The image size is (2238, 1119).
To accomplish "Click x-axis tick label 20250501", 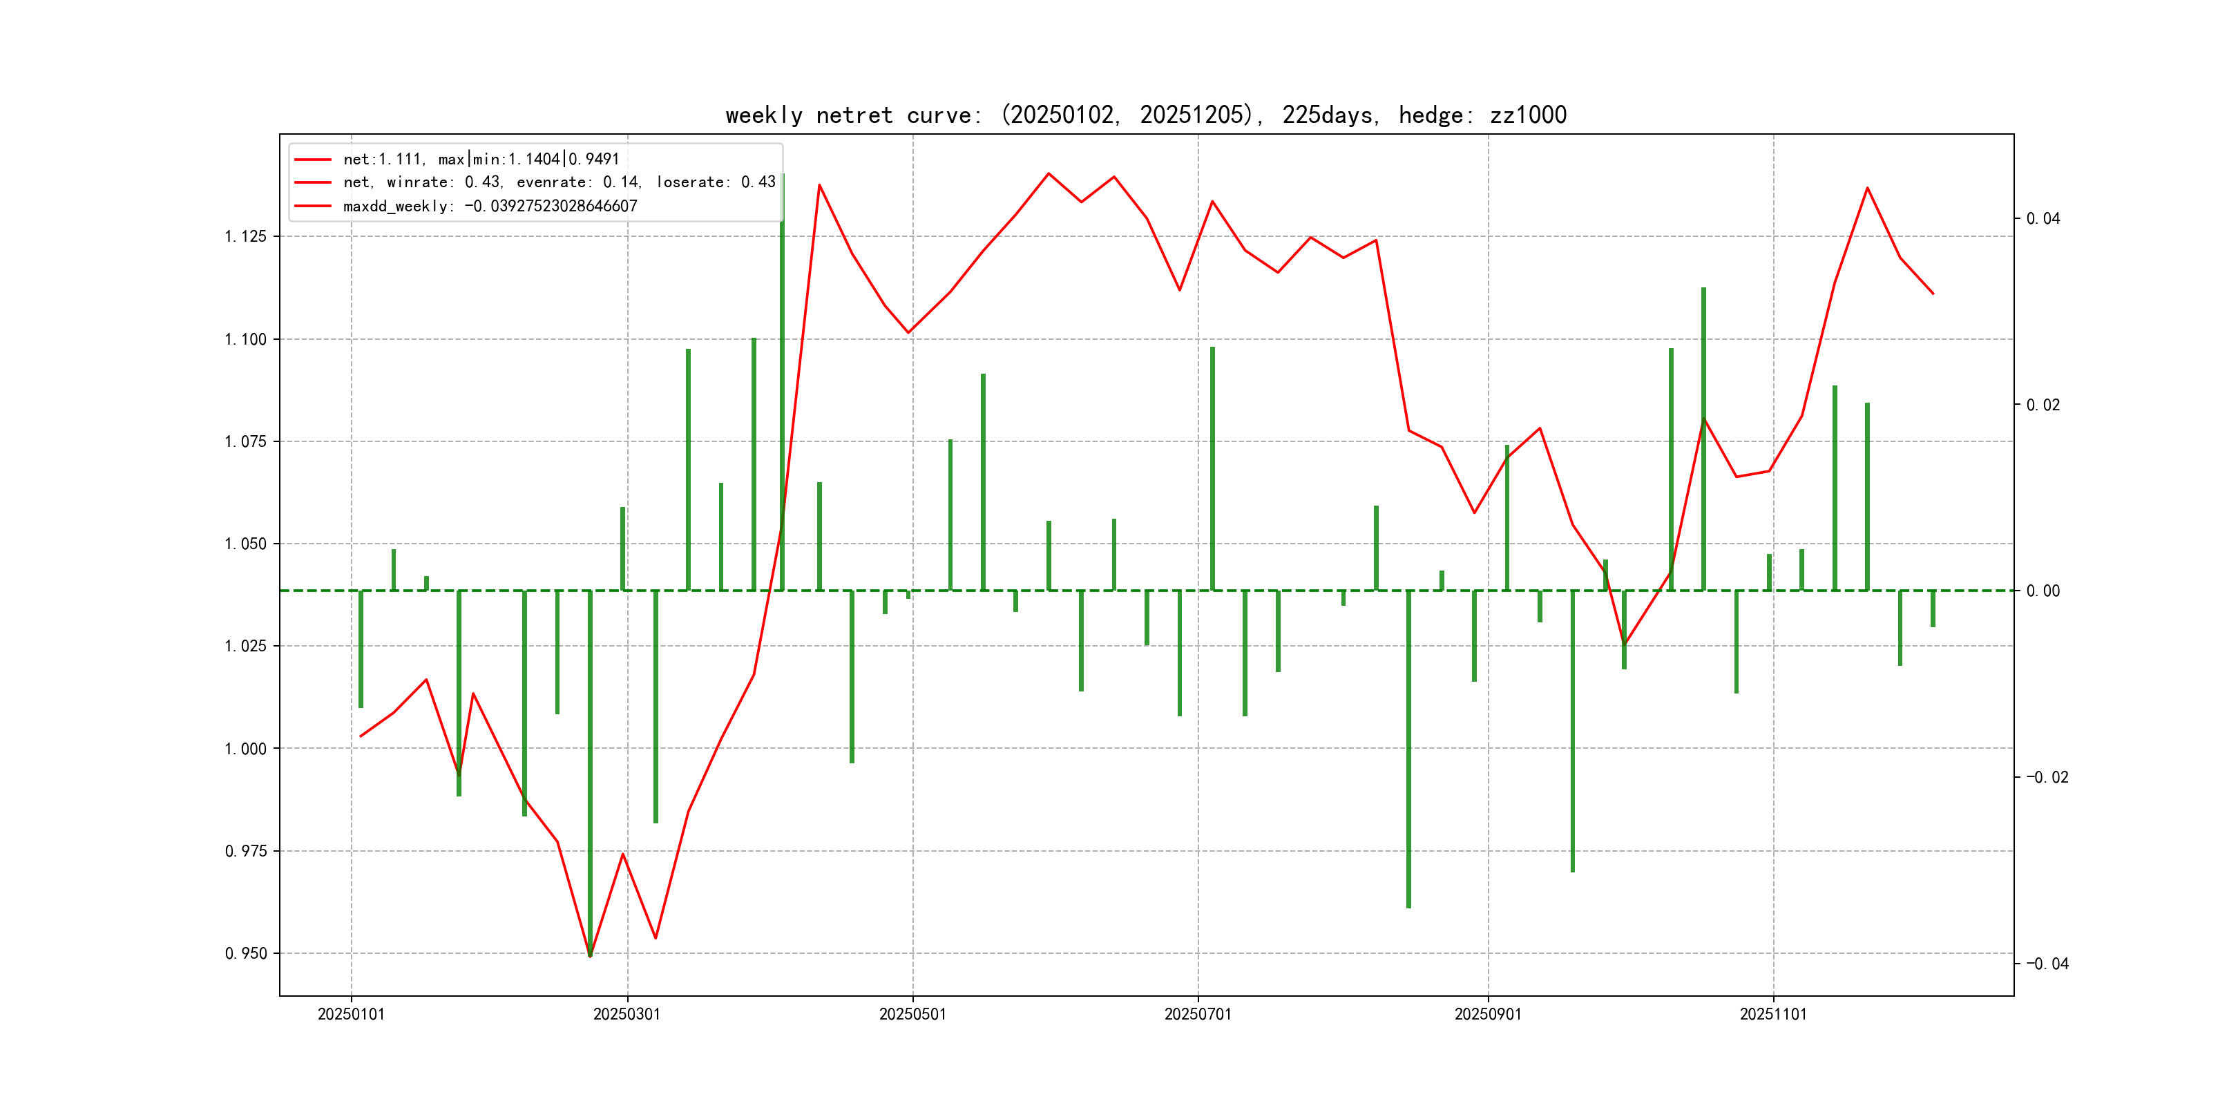I will 912,1014.
